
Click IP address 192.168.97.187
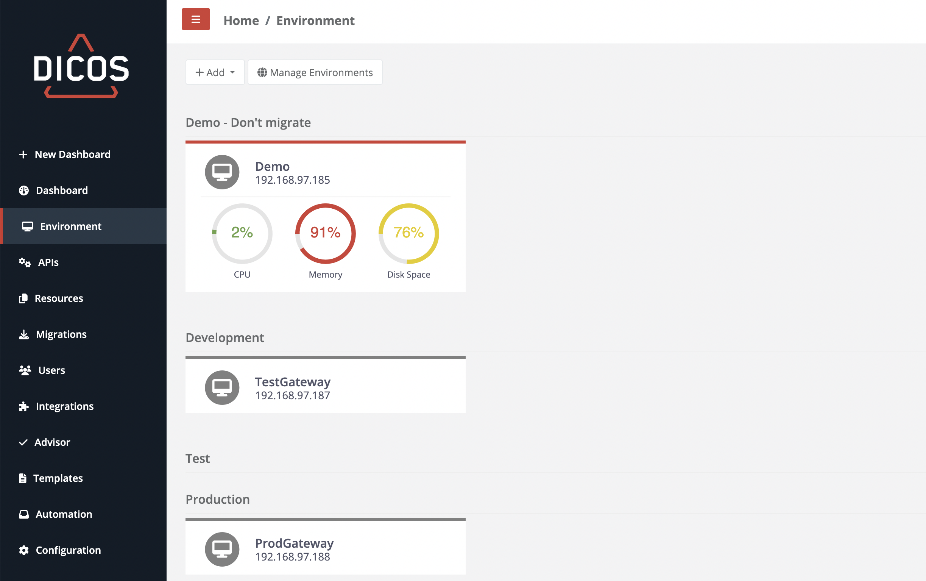pos(293,396)
